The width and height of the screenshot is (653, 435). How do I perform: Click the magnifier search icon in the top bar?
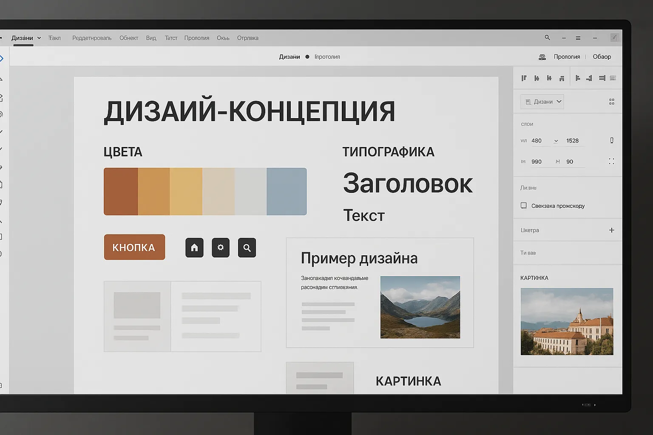[547, 38]
